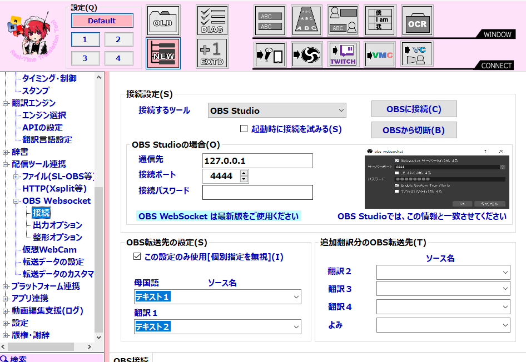The height and width of the screenshot is (362, 526).
Task: Expand the プラットフォーム連携 tree node
Action: [6, 286]
